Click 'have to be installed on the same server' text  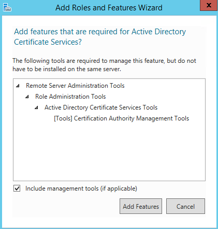[67, 69]
